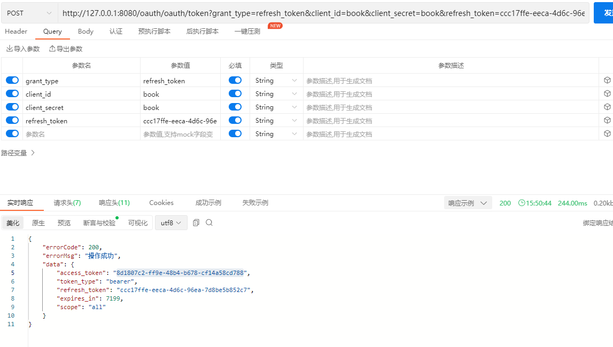Image resolution: width=613 pixels, height=347 pixels.
Task: Toggle the 必填 switch for client_id
Action: 235,93
